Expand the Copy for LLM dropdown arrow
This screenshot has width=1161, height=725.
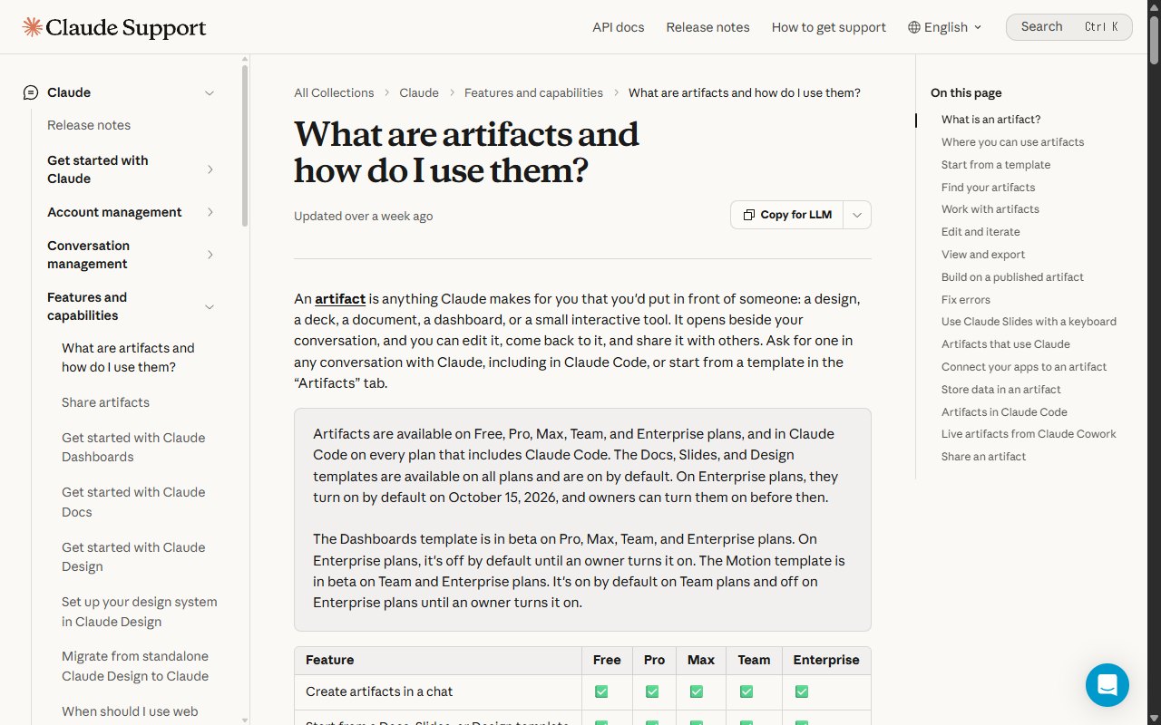pyautogui.click(x=857, y=215)
